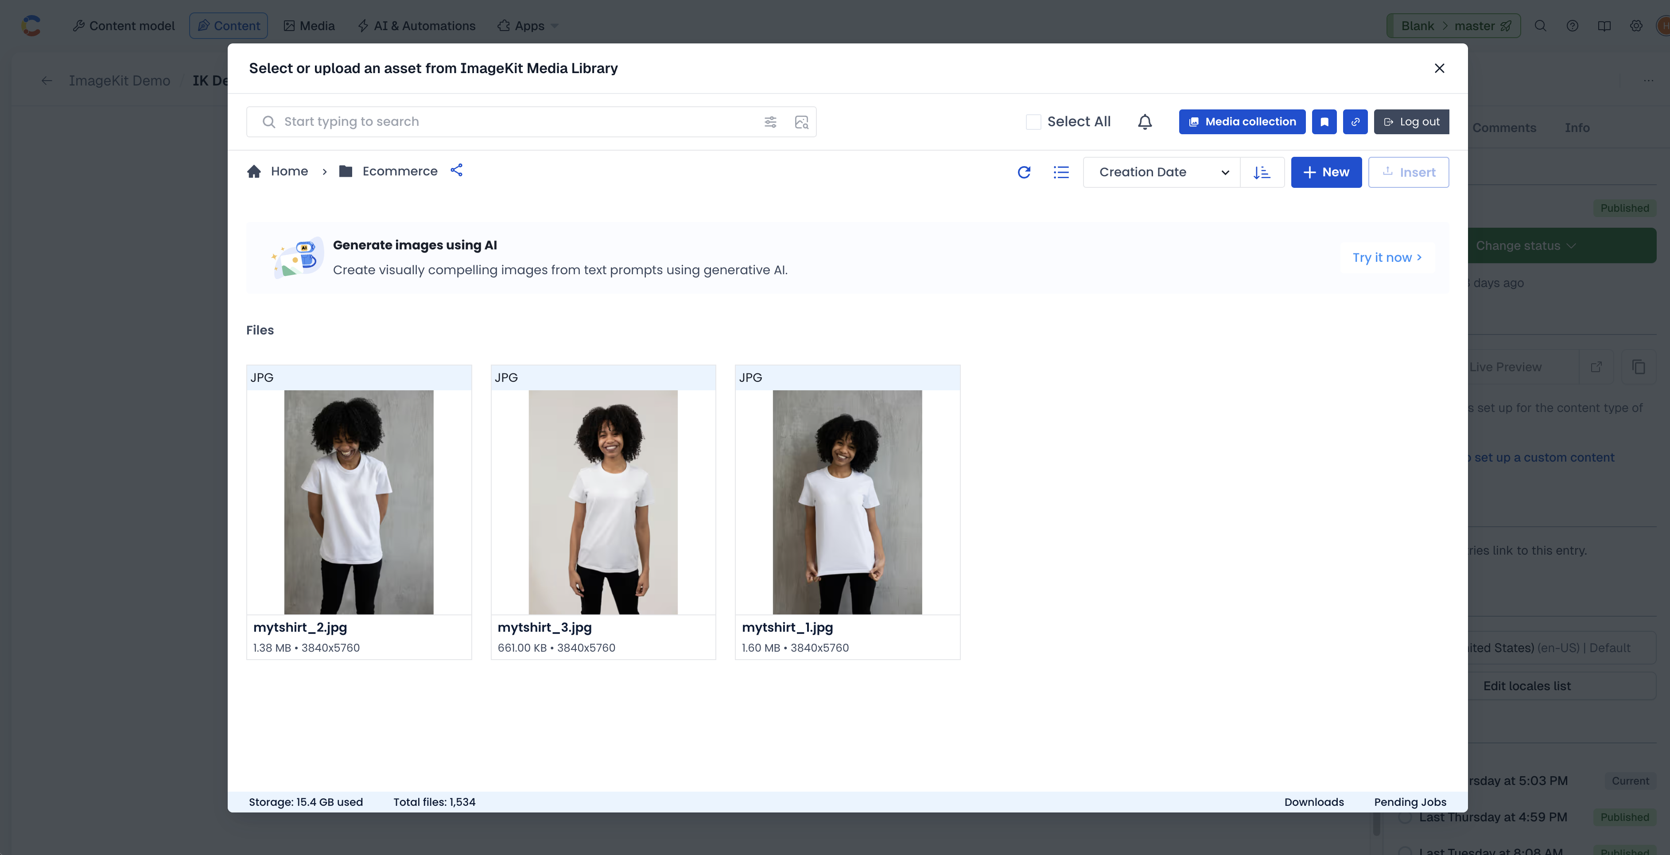The image size is (1670, 855).
Task: Close the ImageKit media library dialog
Action: click(1439, 68)
